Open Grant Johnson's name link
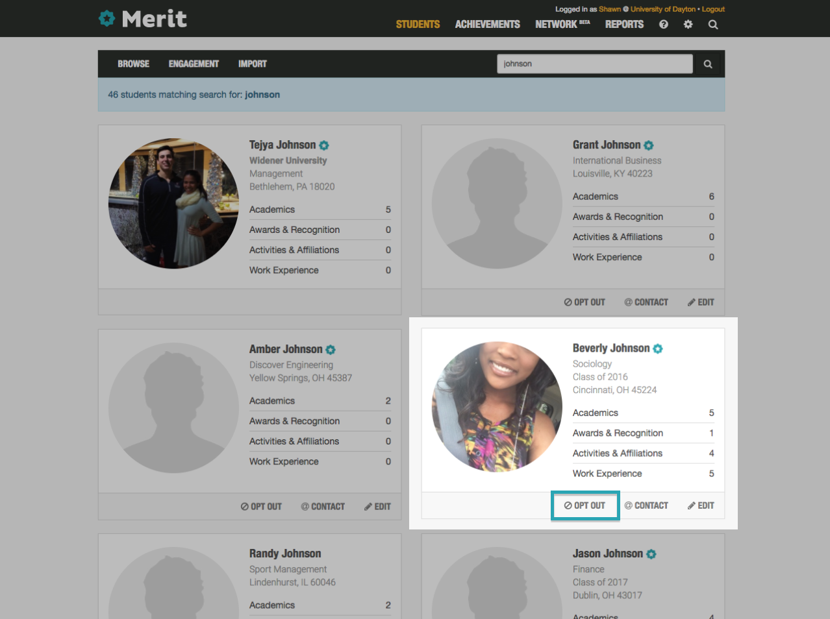The width and height of the screenshot is (830, 619). 607,145
